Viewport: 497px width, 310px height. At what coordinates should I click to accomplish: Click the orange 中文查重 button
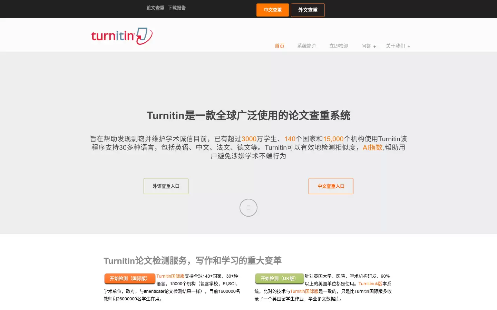click(x=273, y=10)
